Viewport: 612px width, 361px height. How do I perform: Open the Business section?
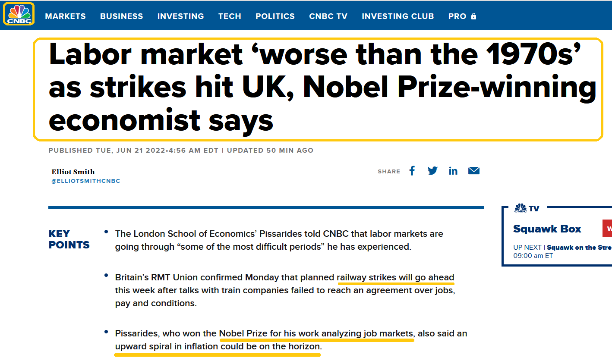[x=121, y=16]
